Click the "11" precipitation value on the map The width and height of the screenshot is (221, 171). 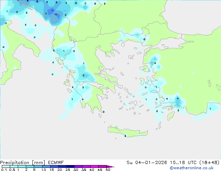point(56,15)
